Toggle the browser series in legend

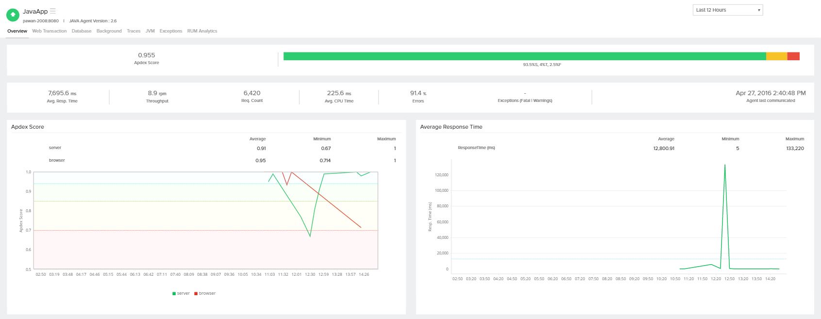[x=205, y=293]
